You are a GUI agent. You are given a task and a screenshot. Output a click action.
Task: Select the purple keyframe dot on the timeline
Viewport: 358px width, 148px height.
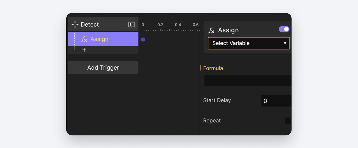click(143, 39)
